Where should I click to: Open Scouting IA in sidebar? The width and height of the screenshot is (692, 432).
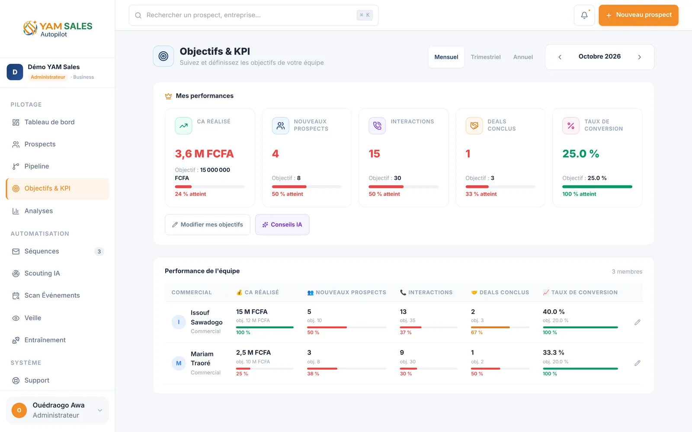point(58,273)
